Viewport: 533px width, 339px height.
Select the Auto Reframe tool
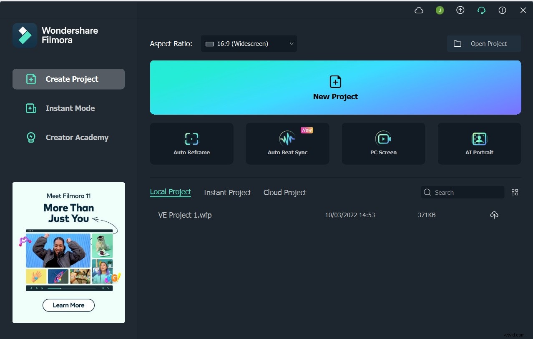point(191,143)
